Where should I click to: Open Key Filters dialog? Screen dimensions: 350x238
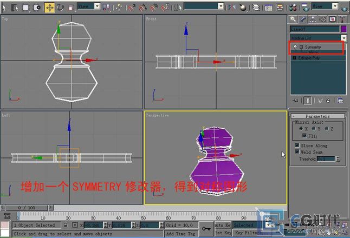click(x=252, y=233)
